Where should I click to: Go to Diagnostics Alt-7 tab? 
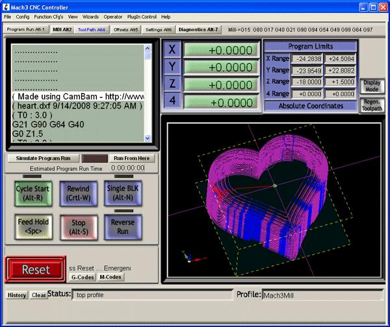198,30
